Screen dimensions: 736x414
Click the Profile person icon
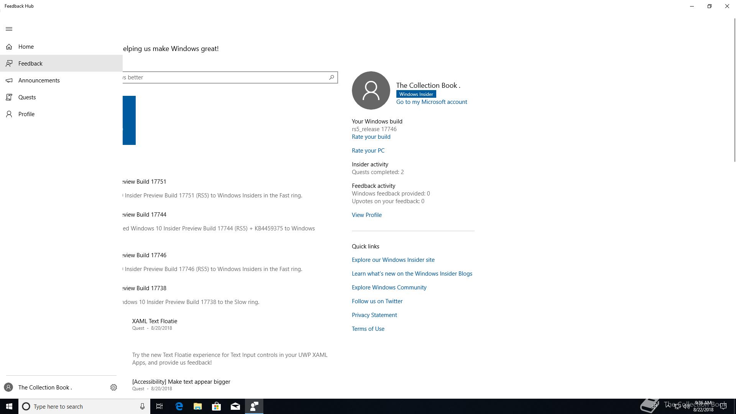pos(9,114)
